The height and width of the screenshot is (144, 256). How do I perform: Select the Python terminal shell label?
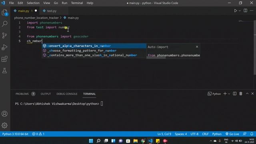click(x=214, y=94)
